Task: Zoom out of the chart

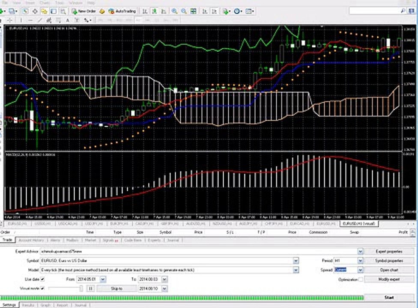Action: coord(184,11)
